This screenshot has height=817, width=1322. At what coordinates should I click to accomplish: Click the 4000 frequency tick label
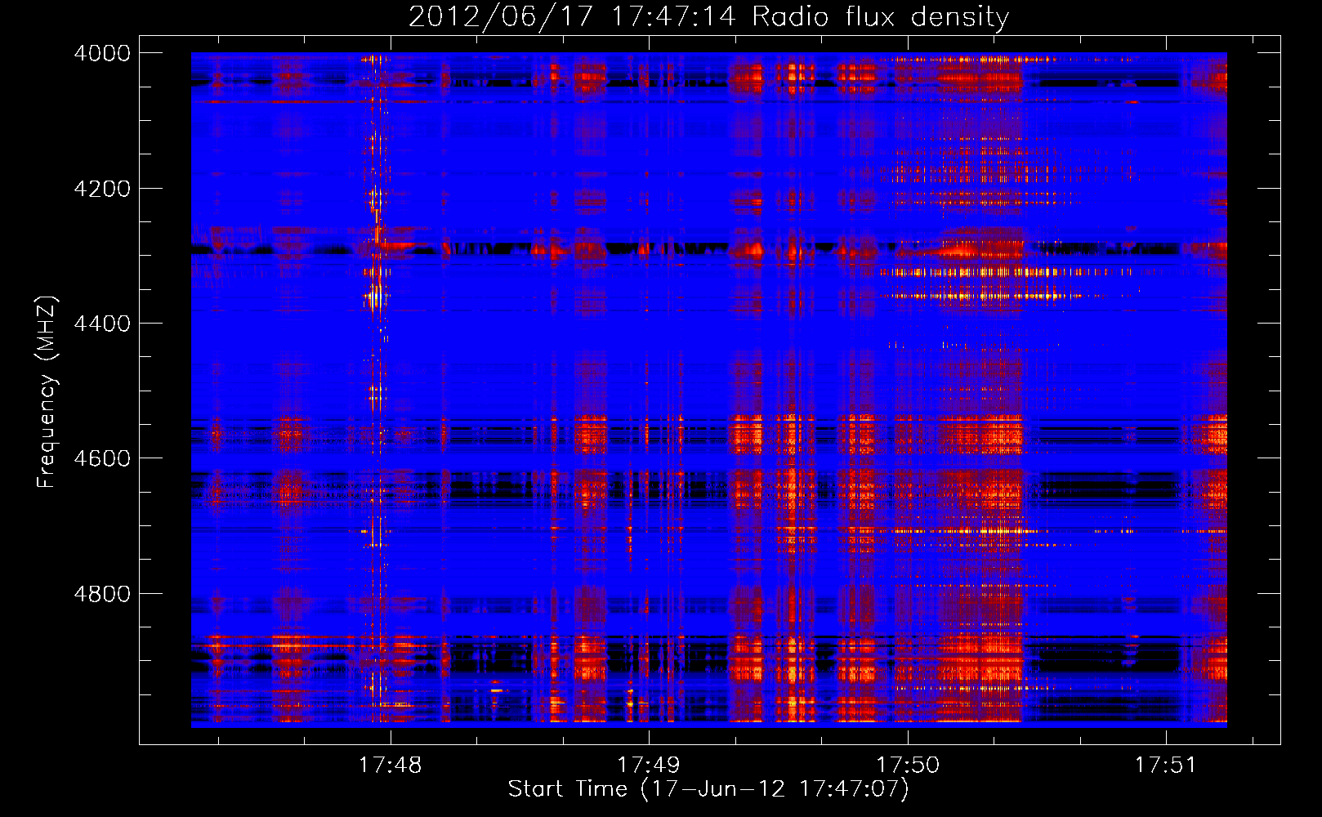click(x=102, y=53)
